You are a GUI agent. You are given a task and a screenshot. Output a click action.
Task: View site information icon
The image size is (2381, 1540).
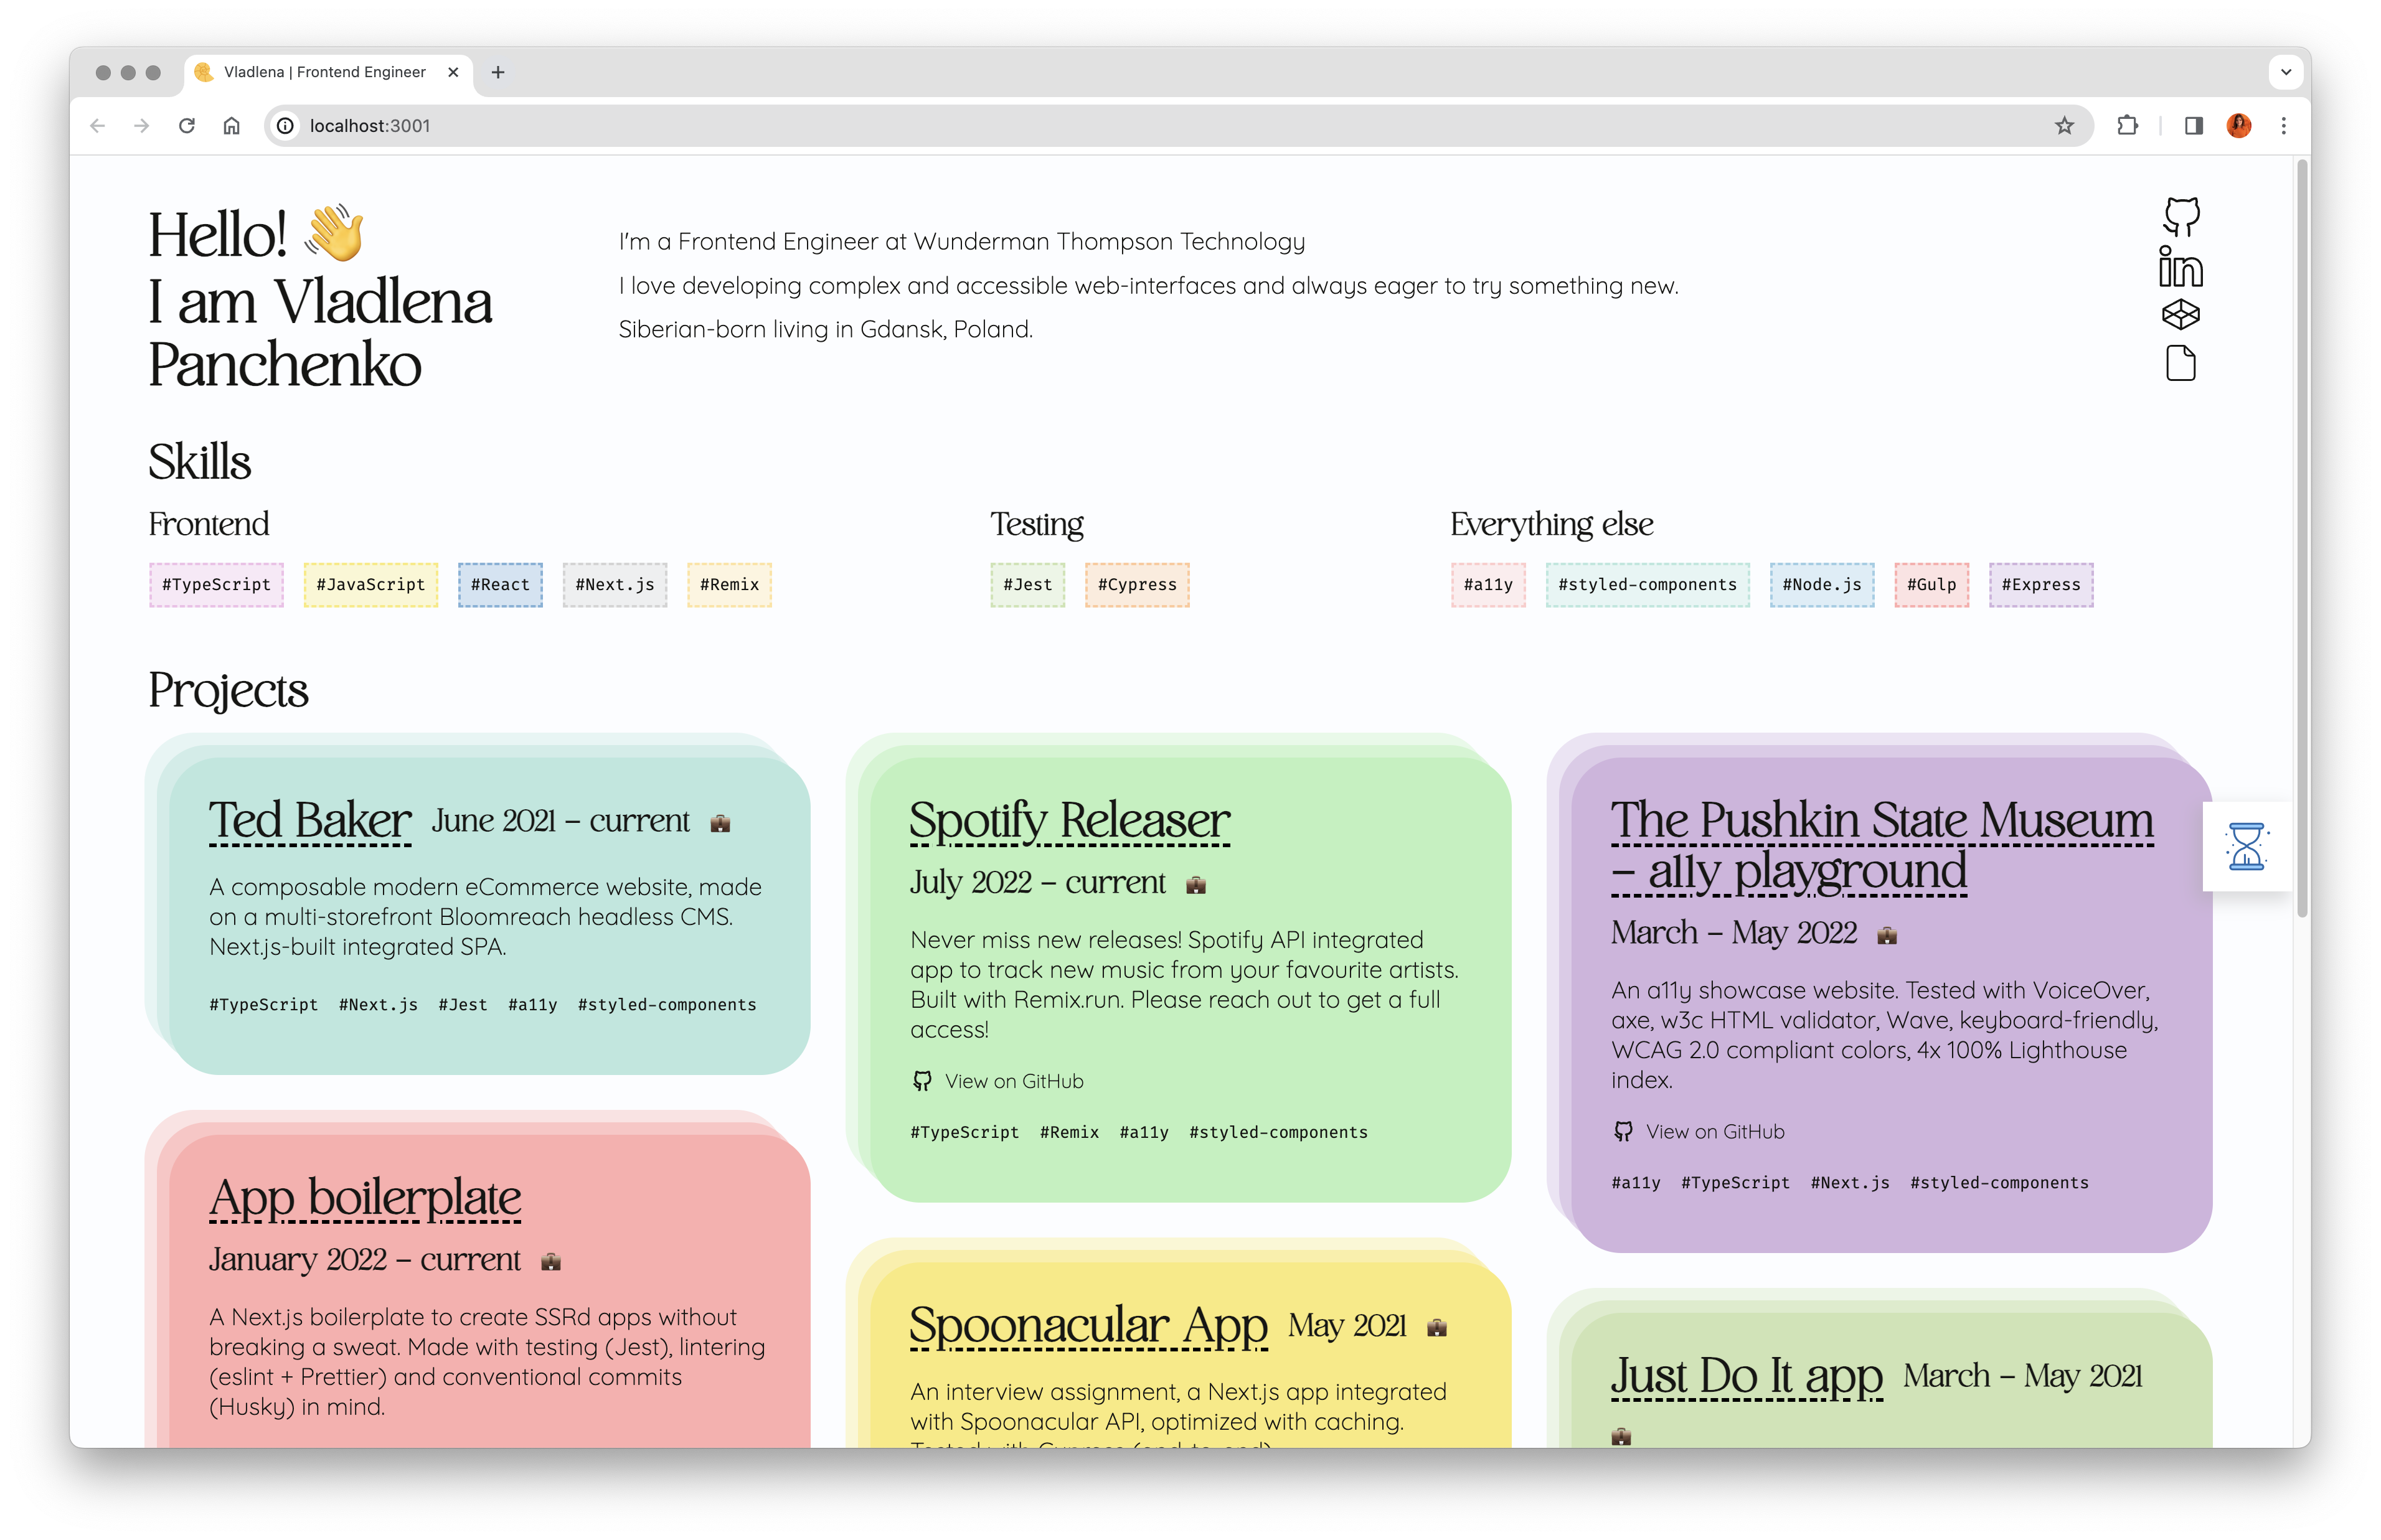pyautogui.click(x=286, y=126)
